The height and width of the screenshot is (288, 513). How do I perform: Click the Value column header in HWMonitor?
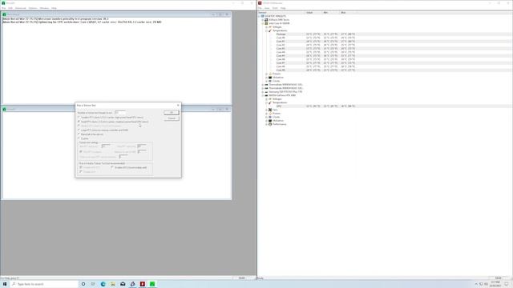(313, 13)
